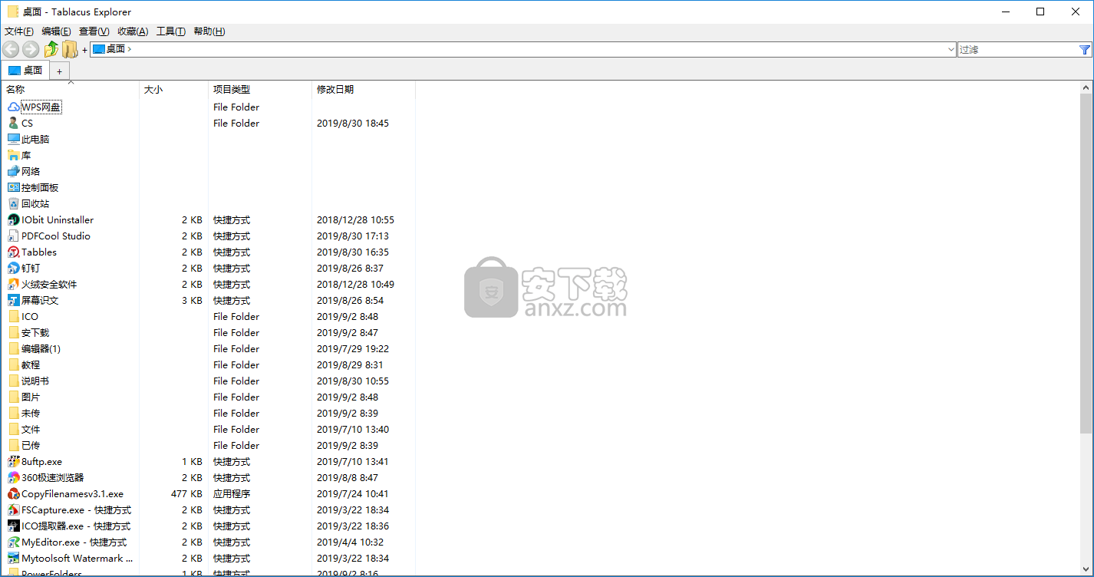Select the CS user folder icon
This screenshot has width=1094, height=577.
pos(14,123)
